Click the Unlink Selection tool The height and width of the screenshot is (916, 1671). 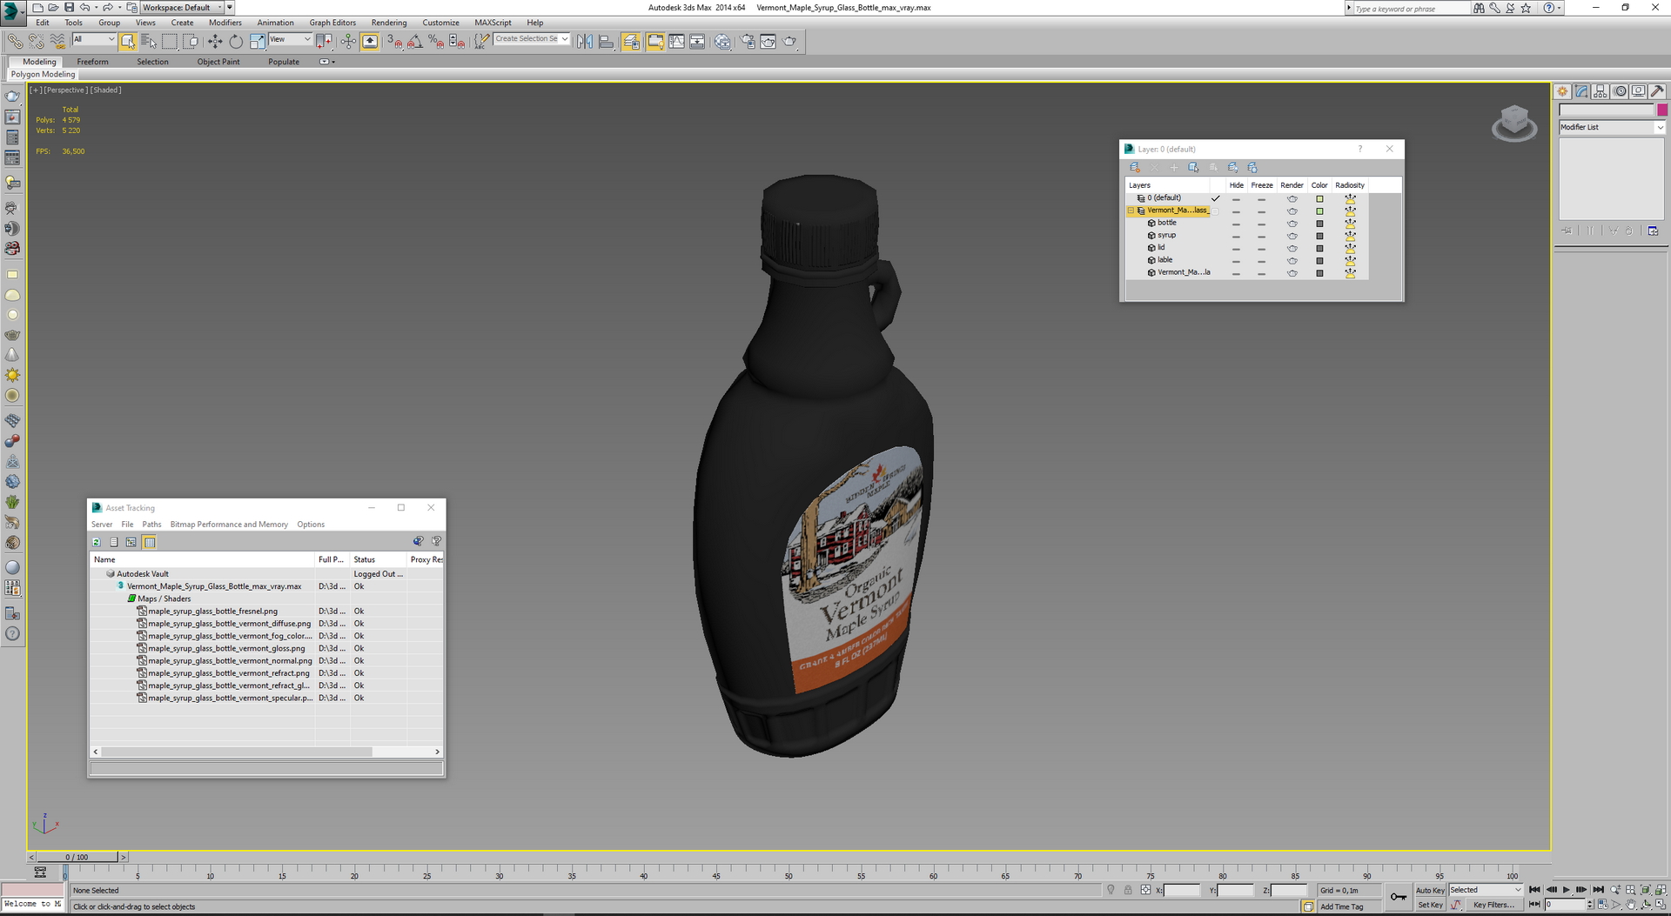(36, 41)
